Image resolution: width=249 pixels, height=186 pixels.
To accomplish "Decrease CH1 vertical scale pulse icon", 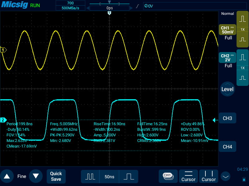I will [242, 39].
